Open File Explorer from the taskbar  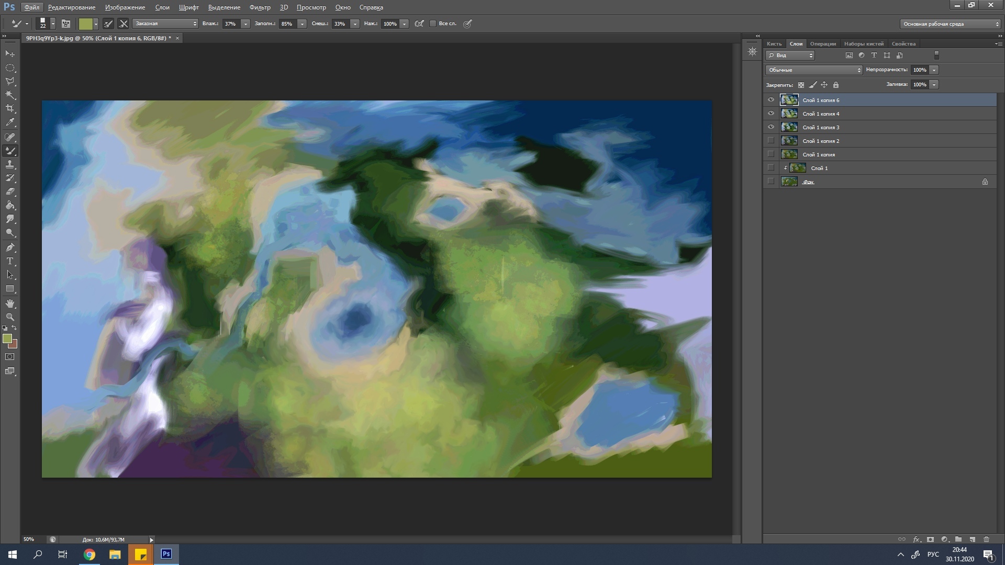click(x=115, y=555)
